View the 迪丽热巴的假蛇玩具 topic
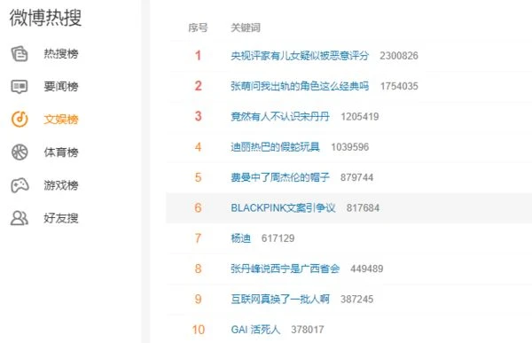 [275, 147]
